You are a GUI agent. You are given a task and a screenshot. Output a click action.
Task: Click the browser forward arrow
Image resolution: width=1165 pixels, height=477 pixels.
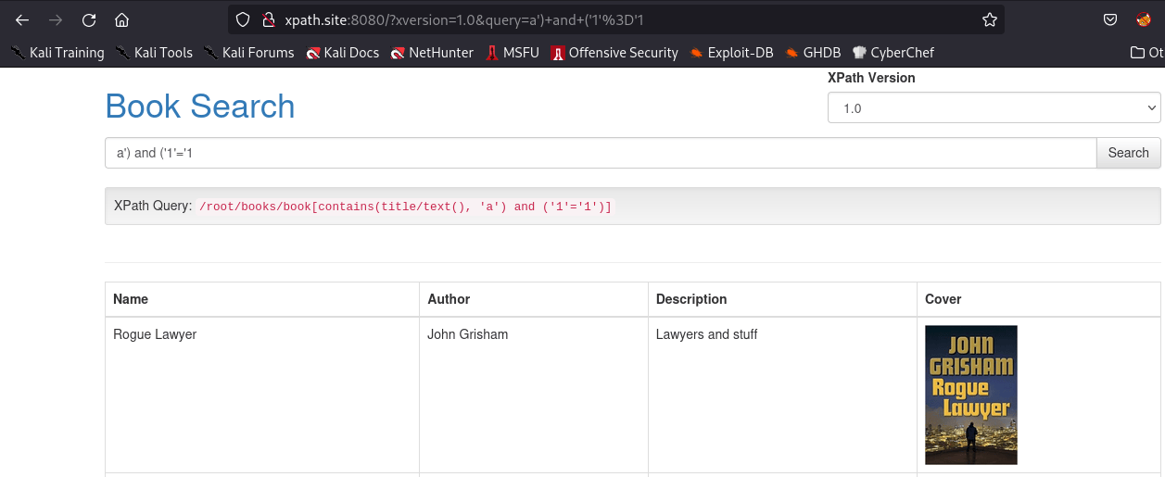56,19
